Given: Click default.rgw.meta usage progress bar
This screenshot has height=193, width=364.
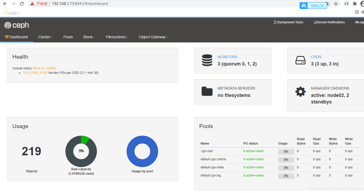Looking at the screenshot, I should (286, 168).
